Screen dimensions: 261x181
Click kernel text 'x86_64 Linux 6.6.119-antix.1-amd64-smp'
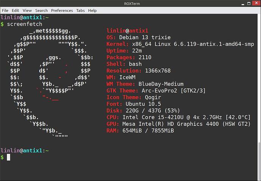[193, 44]
